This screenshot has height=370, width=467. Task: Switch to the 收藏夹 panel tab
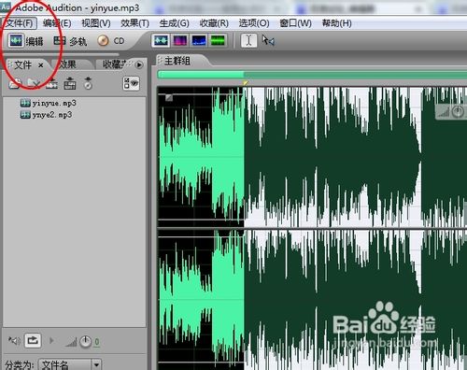pyautogui.click(x=114, y=64)
